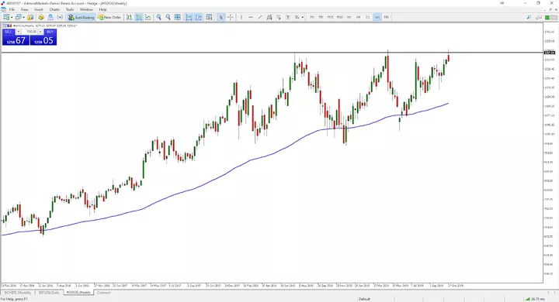Open the volume increase arrow in one-click panel
The image size is (559, 302).
tap(40, 32)
